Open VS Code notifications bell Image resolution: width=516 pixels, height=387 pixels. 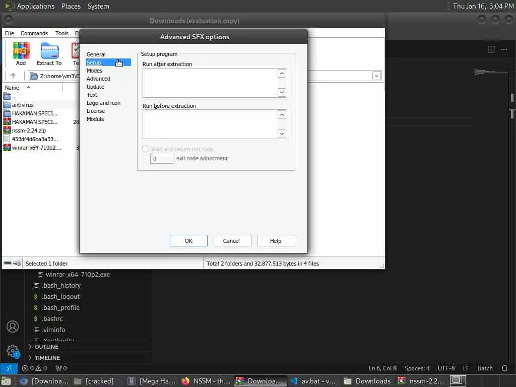tap(504, 368)
